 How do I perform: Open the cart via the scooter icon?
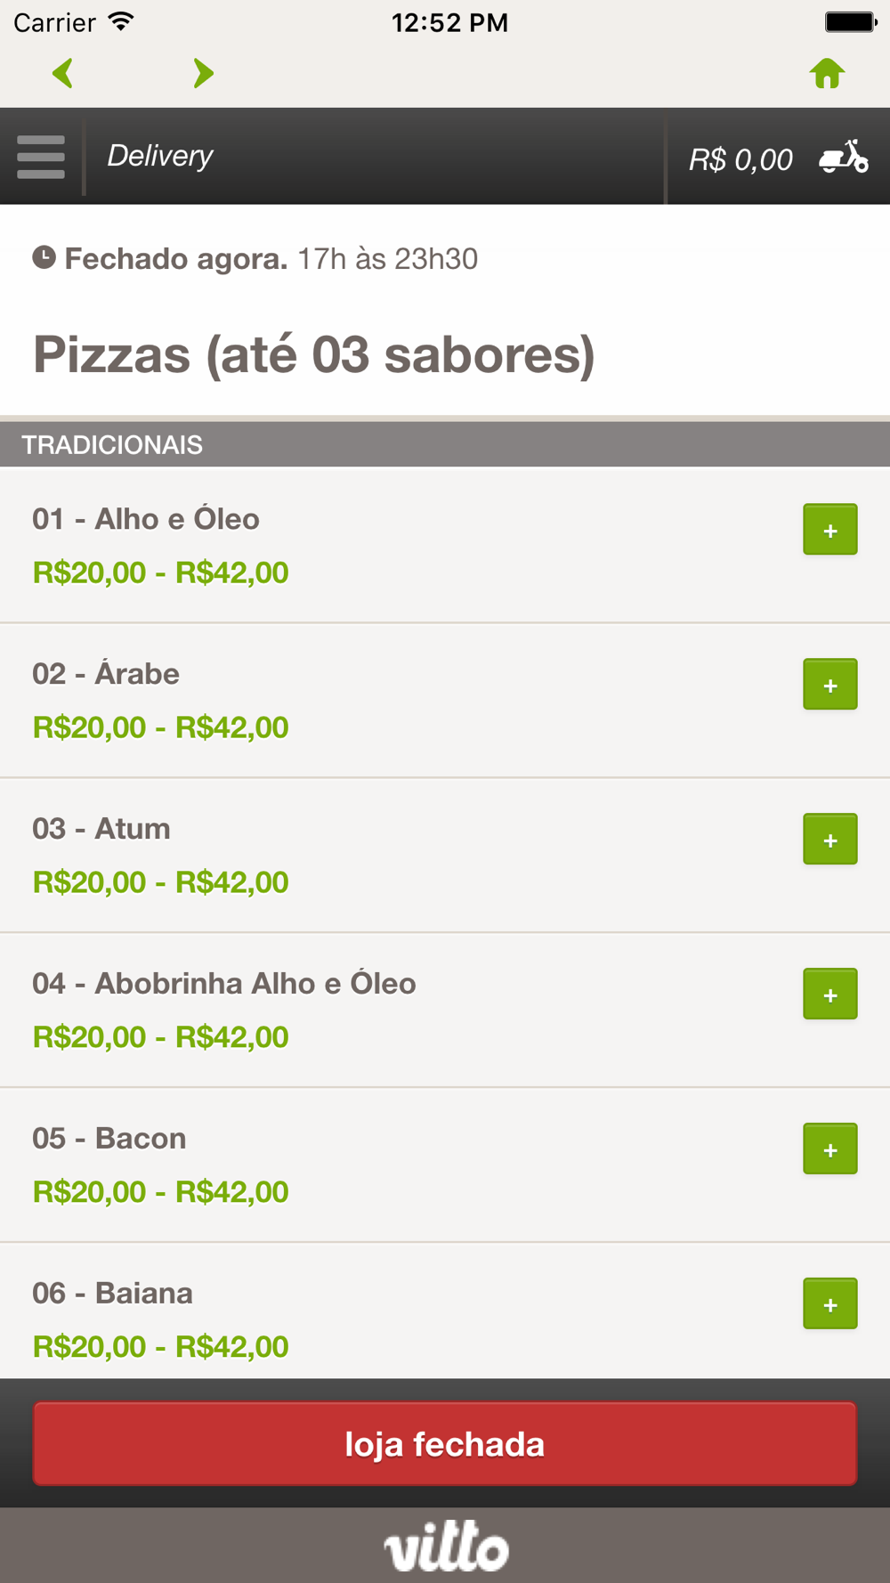844,158
